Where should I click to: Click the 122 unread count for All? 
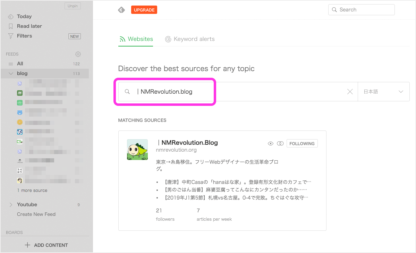[76, 64]
